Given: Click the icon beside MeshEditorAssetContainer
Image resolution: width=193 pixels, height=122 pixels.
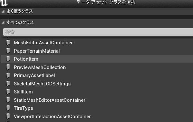Looking at the screenshot, I should click(8, 43).
